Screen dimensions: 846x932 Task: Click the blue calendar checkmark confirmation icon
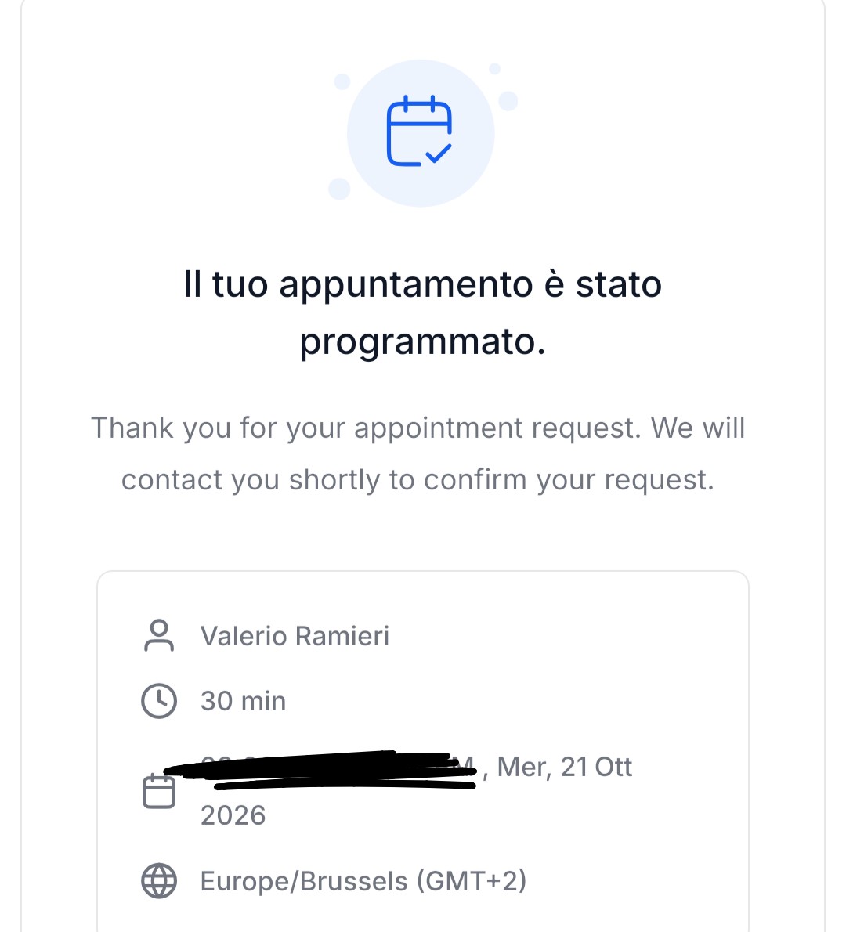pyautogui.click(x=419, y=131)
